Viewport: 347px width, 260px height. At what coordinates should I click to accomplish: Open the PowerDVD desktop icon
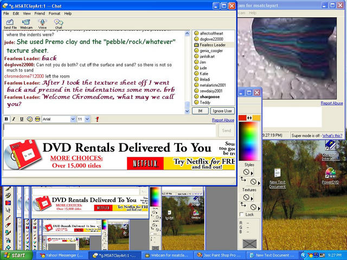coord(330,176)
